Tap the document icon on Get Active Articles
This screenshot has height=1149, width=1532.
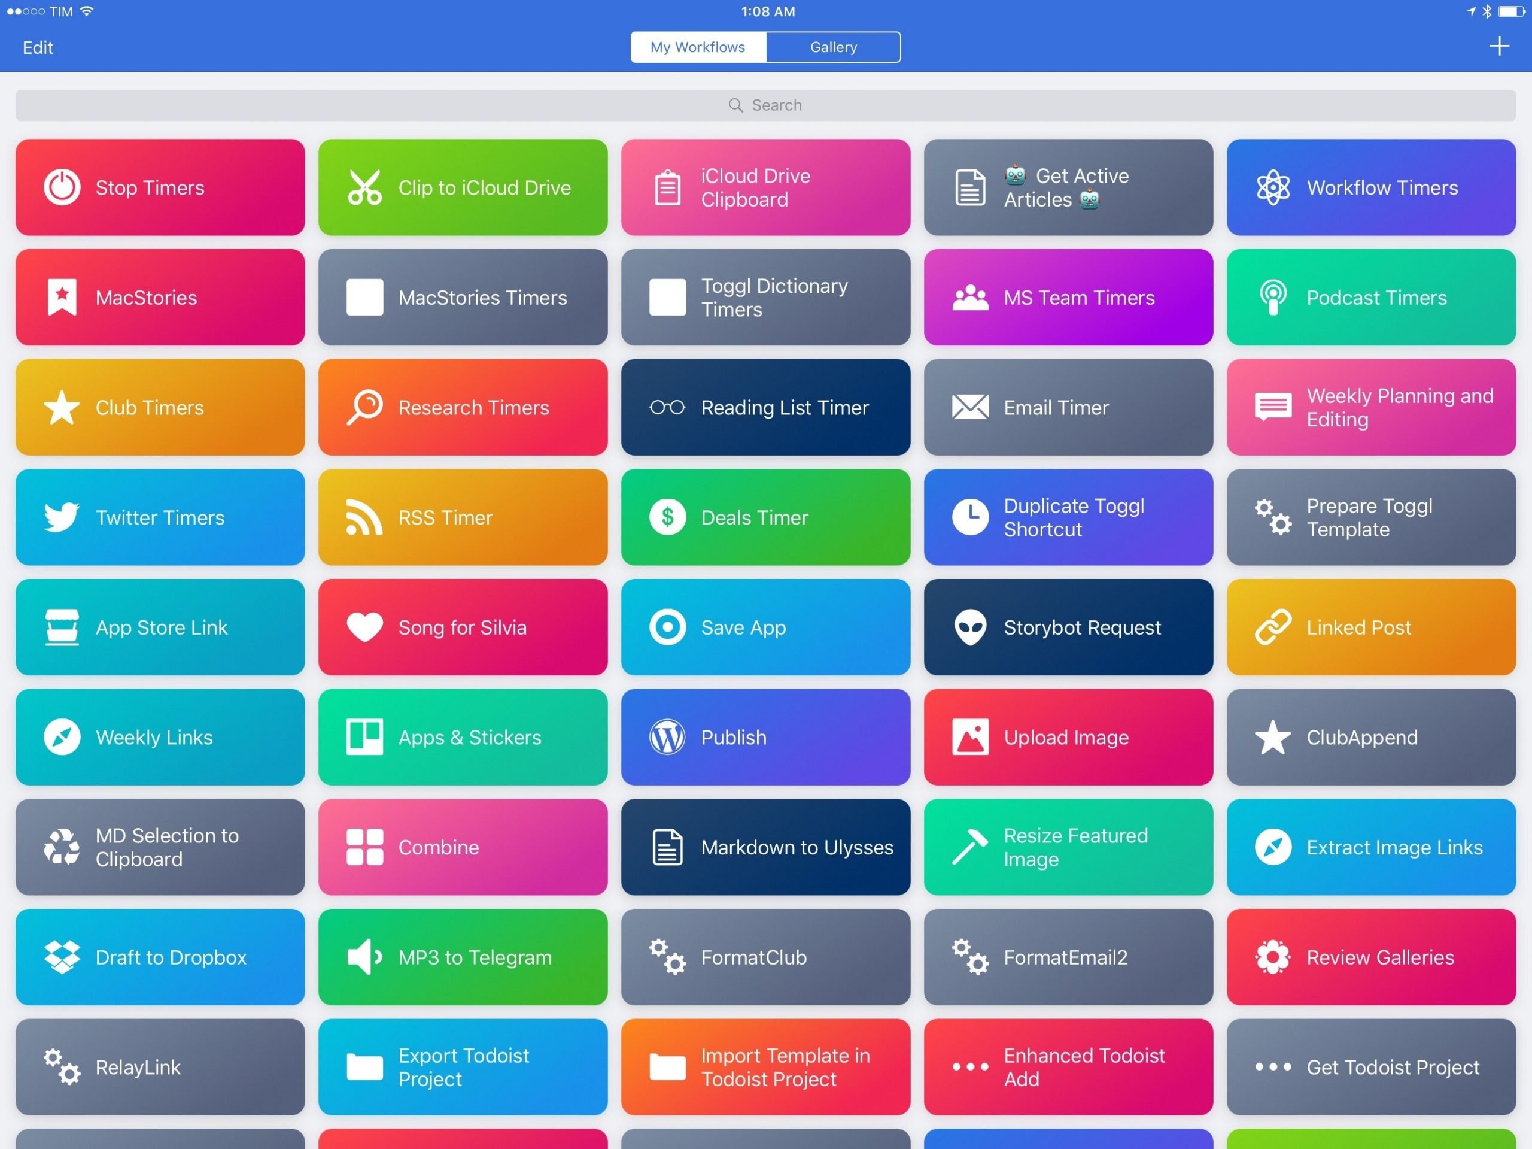[969, 187]
